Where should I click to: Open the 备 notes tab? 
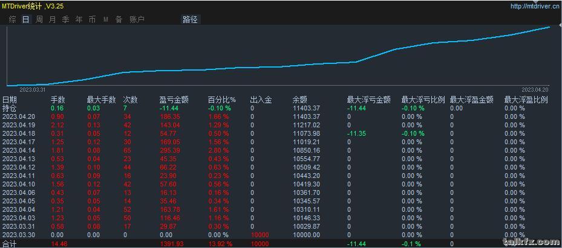coord(119,20)
